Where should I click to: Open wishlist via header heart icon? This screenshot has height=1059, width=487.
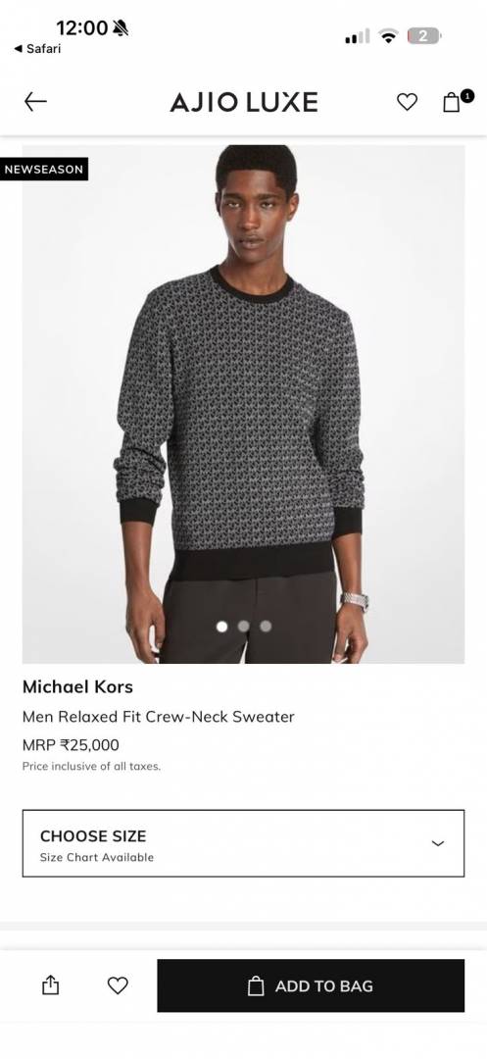[x=407, y=102]
